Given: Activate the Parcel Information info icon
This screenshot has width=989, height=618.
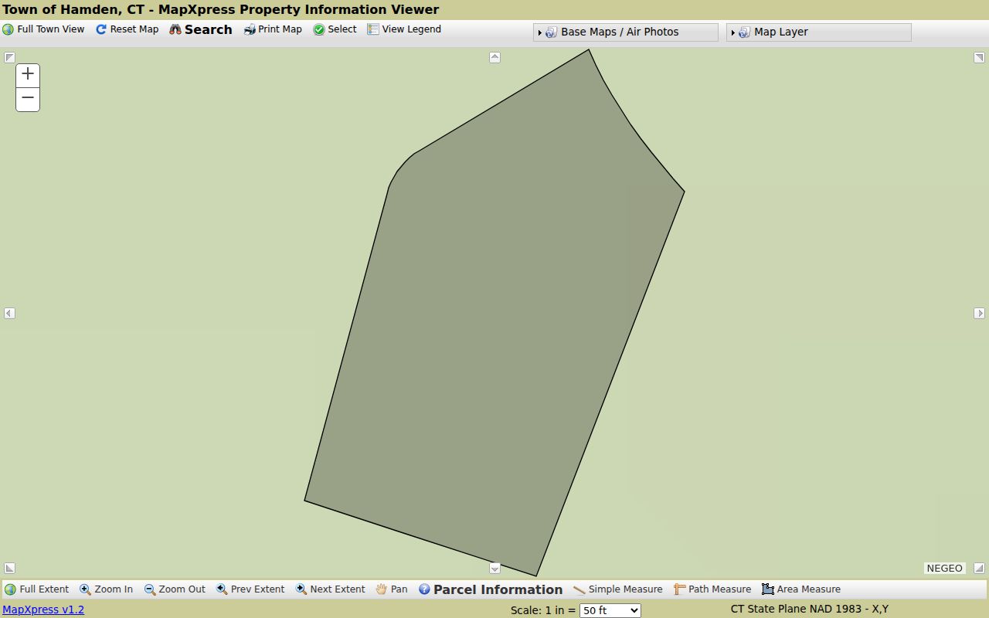Looking at the screenshot, I should [424, 589].
